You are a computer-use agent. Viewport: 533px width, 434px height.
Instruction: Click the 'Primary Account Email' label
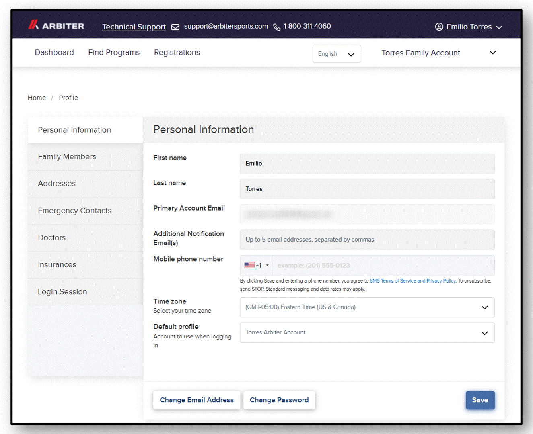click(189, 208)
